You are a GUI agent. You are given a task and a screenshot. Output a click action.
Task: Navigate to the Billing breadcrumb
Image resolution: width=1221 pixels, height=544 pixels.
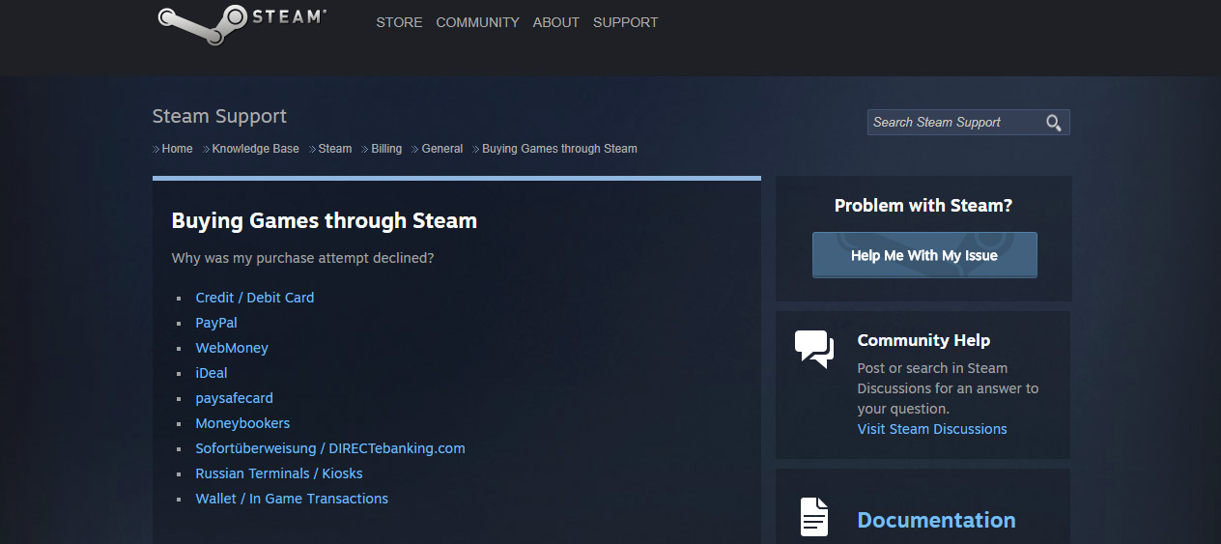coord(386,149)
